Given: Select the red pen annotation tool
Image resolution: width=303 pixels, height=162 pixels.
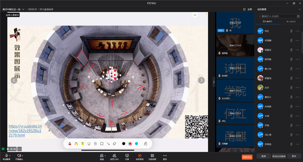Looking at the screenshot, I should (x=70, y=144).
